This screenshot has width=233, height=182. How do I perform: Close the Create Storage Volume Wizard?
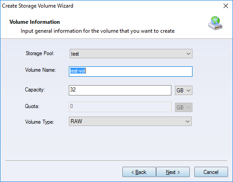(226, 6)
